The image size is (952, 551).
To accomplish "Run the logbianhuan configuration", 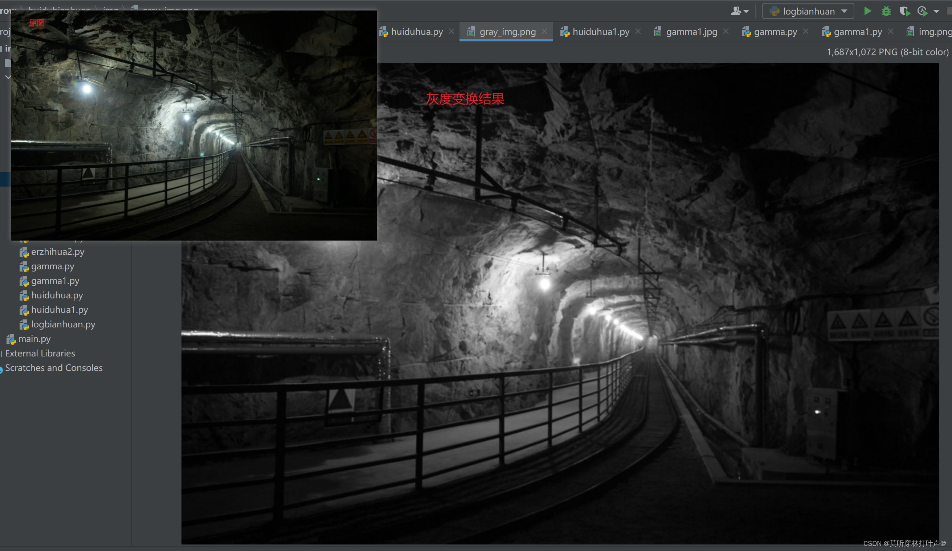I will click(867, 11).
